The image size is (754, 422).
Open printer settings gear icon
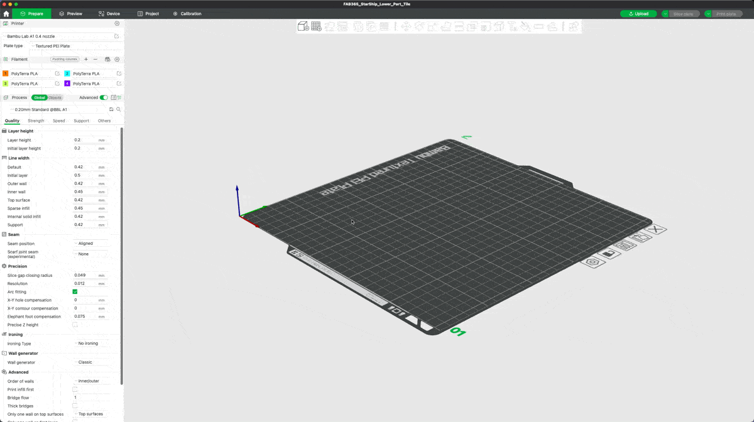pos(117,23)
